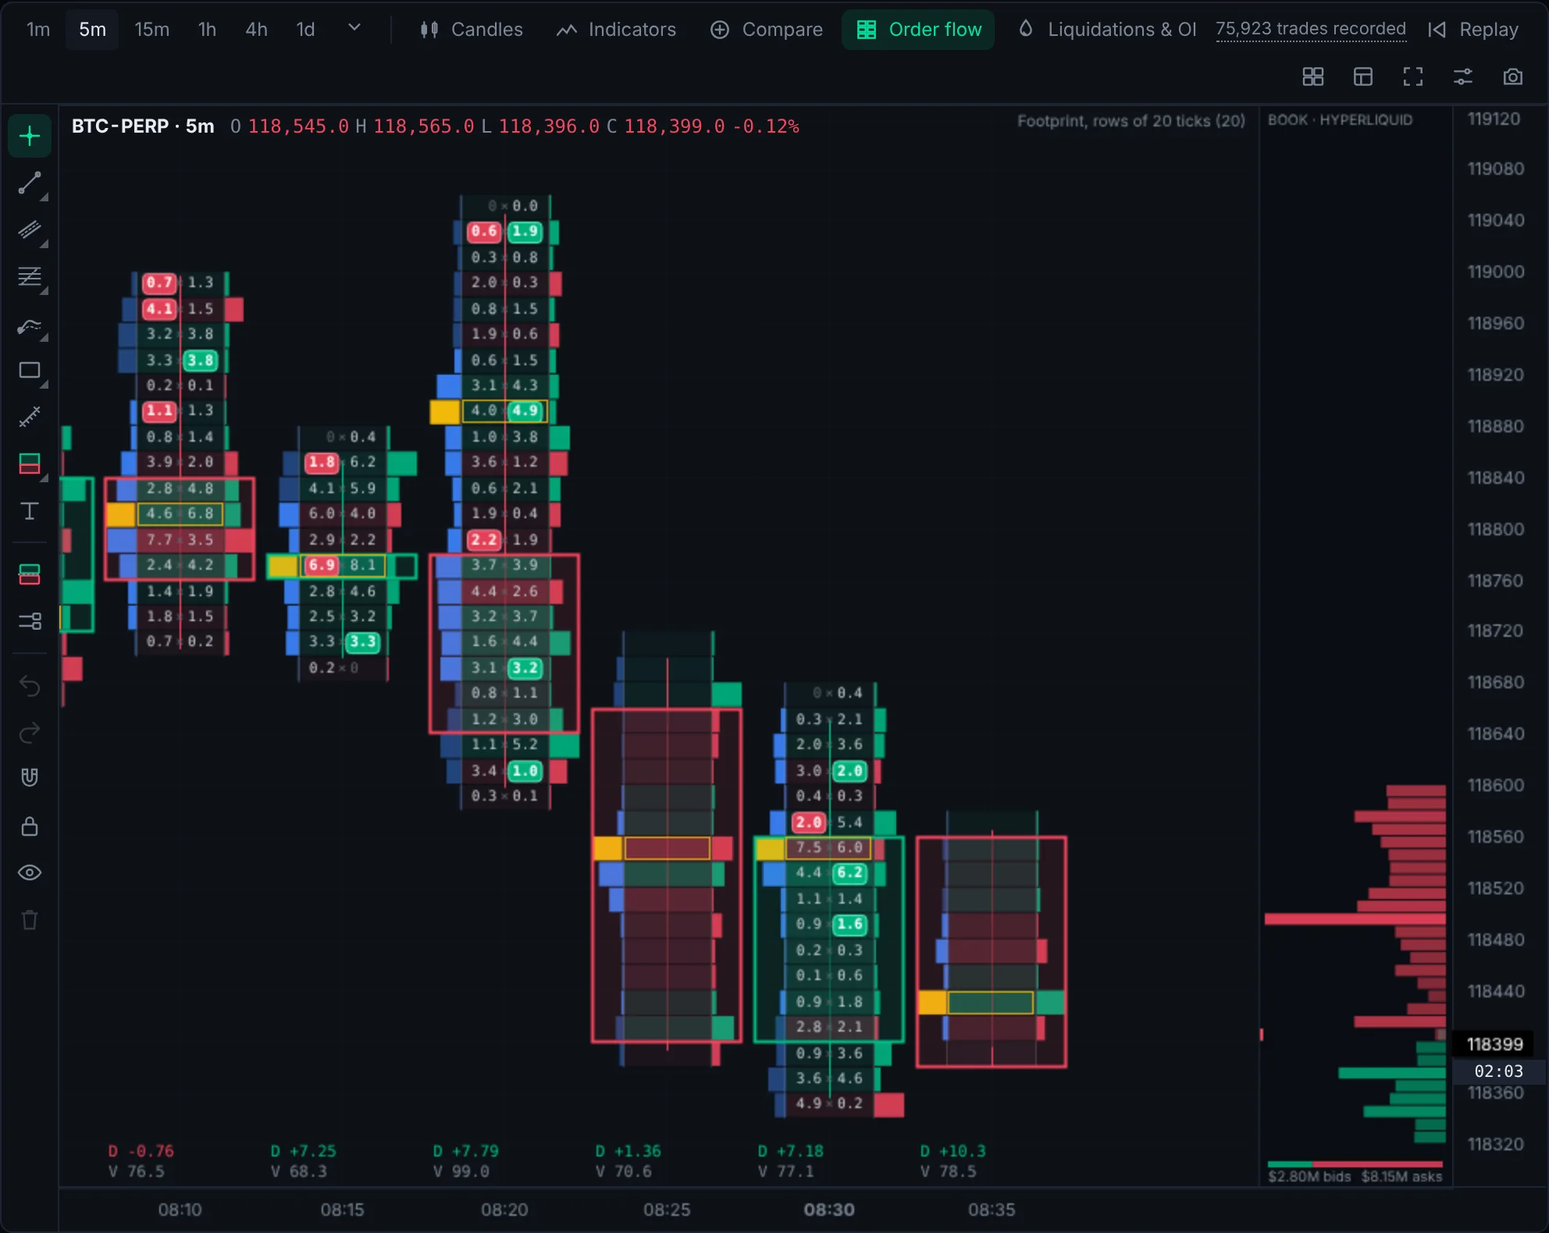Open the Indicators menu
The height and width of the screenshot is (1233, 1549).
pyautogui.click(x=616, y=30)
